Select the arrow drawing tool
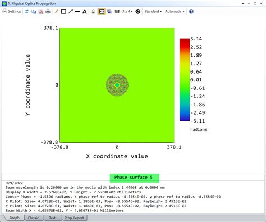266x222 pixels. (x=71, y=12)
